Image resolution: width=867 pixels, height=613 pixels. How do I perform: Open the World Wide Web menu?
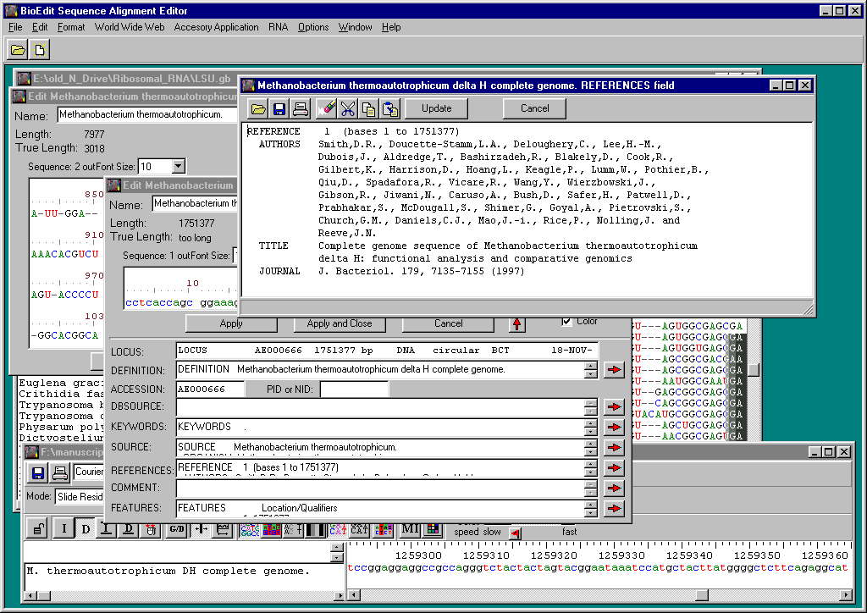tap(130, 27)
